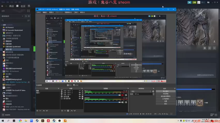Click the recent-activity clock icon in Steam
The image size is (220, 123).
coord(26,16)
